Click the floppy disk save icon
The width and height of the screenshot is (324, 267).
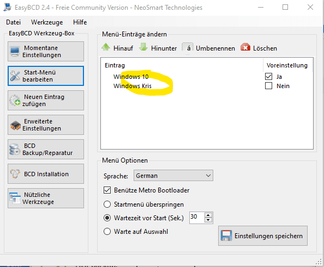pyautogui.click(x=226, y=235)
